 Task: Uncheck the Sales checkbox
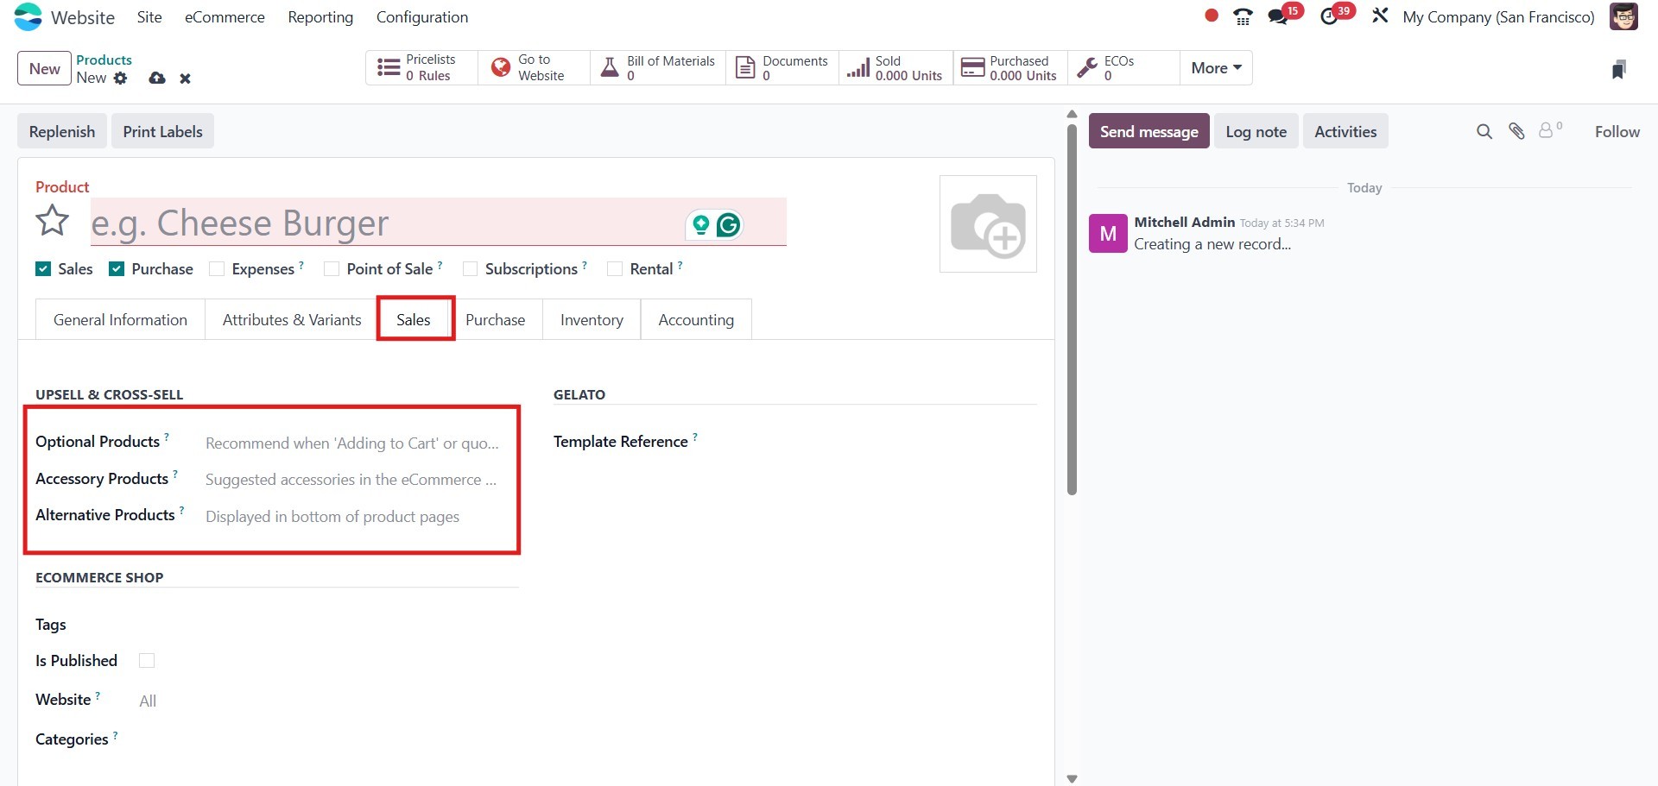tap(43, 269)
